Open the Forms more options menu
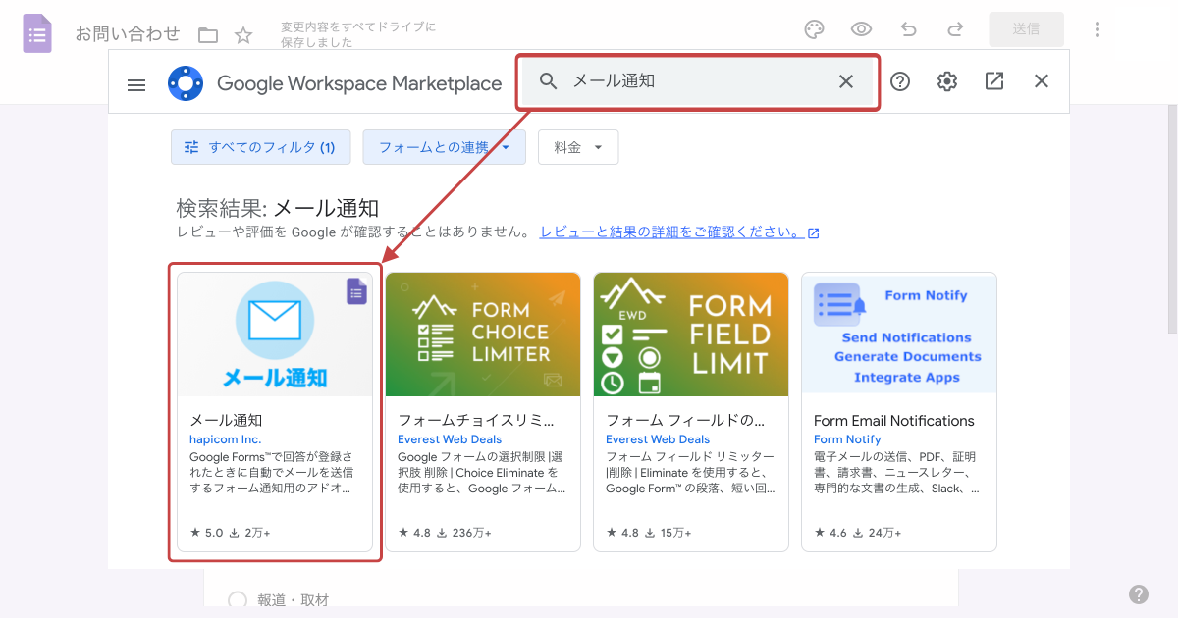This screenshot has width=1178, height=618. point(1098,29)
